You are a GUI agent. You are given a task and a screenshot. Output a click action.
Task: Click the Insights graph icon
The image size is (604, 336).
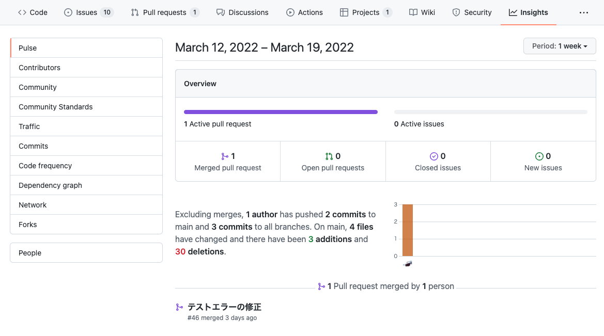point(513,12)
